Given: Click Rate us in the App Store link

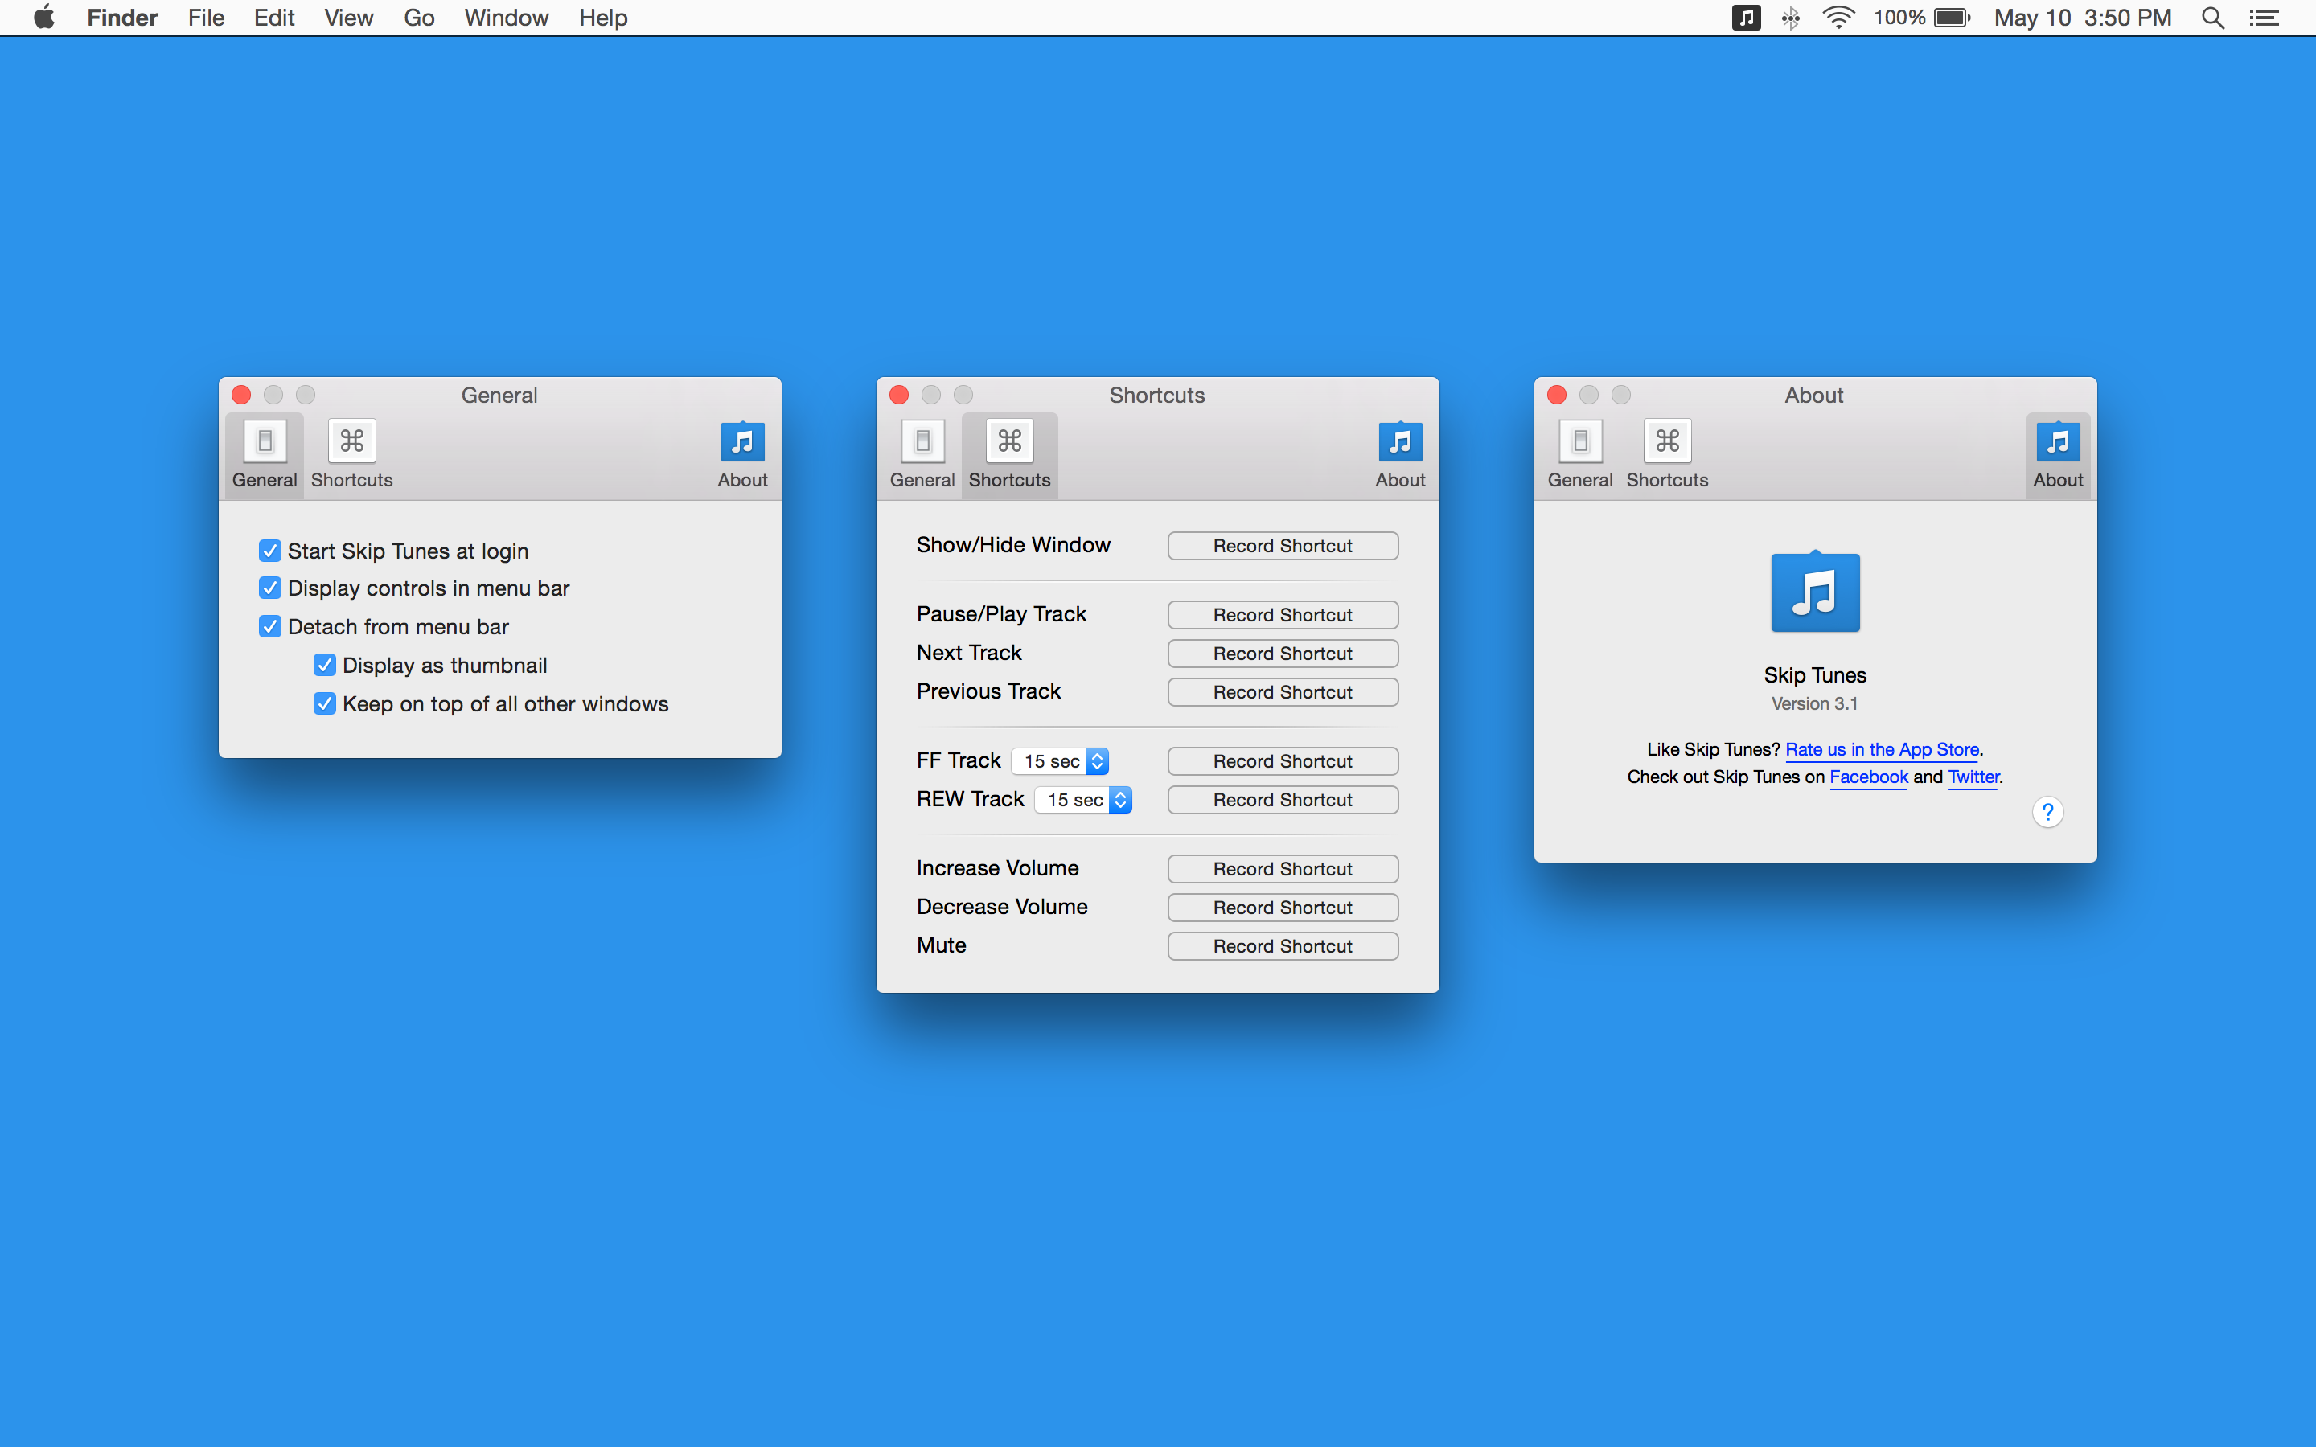Looking at the screenshot, I should [x=1882, y=749].
